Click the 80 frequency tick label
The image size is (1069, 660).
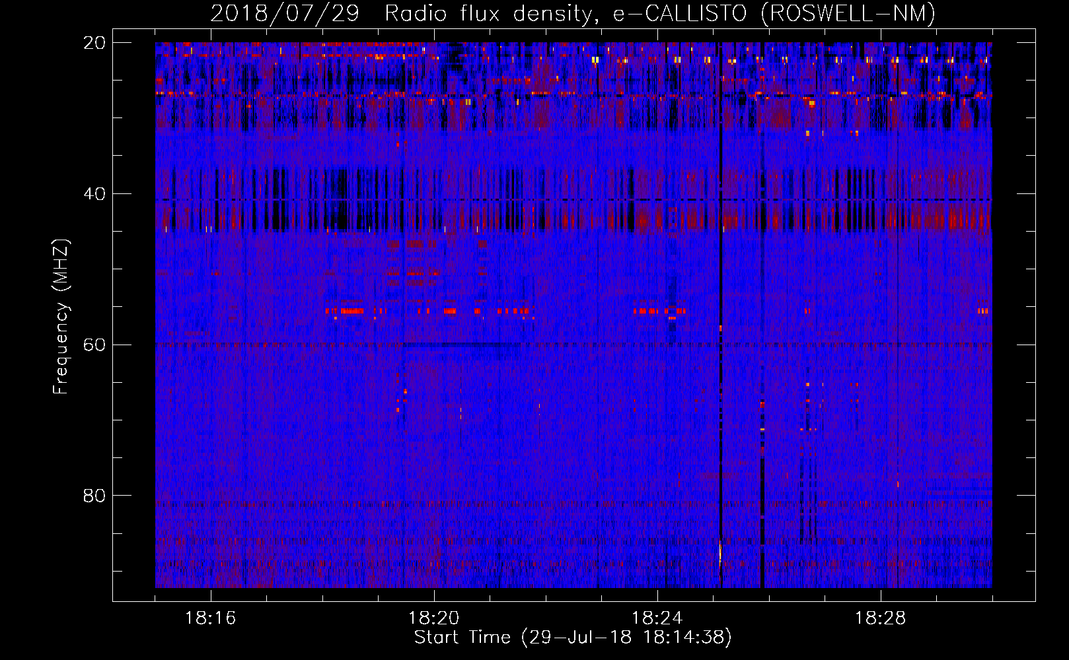pos(94,496)
